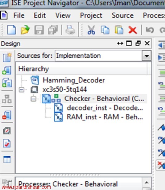This screenshot has width=165, height=190.
Task: Click the Save All toolbar icon
Action: [53, 30]
